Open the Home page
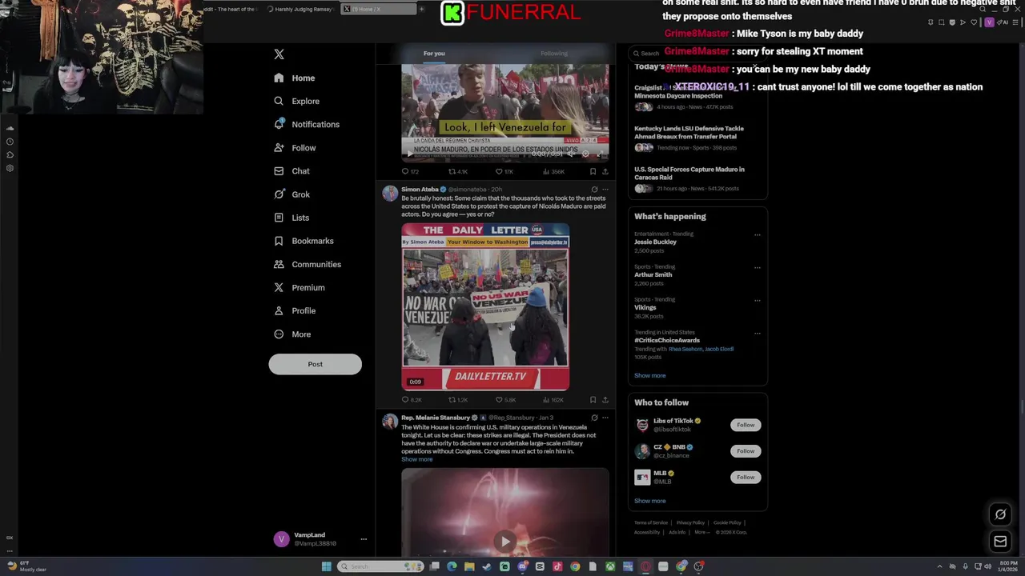Image resolution: width=1025 pixels, height=576 pixels. coord(294,78)
